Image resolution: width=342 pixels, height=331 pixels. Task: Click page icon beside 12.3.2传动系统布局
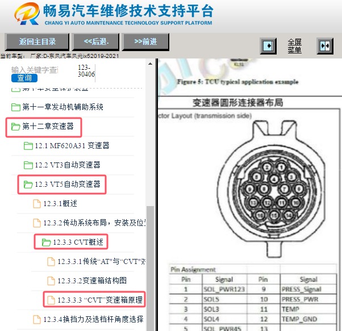coord(37,223)
